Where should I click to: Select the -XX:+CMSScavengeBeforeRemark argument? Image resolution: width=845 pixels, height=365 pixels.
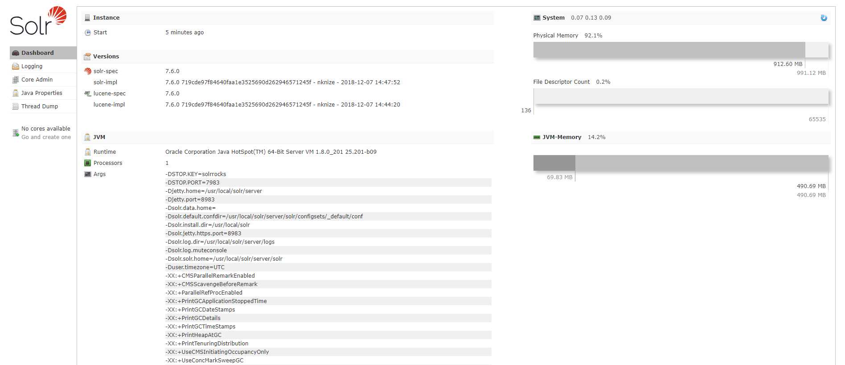click(211, 284)
